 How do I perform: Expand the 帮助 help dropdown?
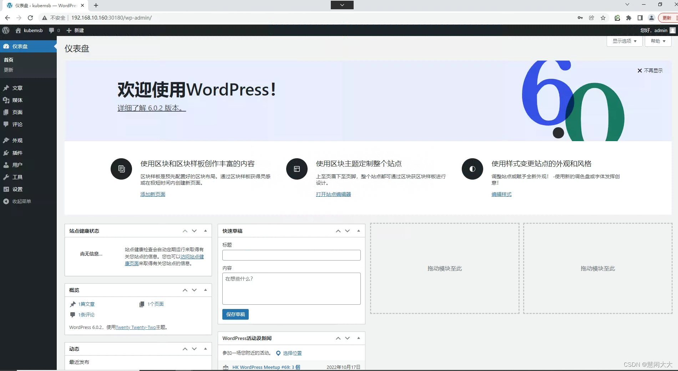(x=658, y=41)
